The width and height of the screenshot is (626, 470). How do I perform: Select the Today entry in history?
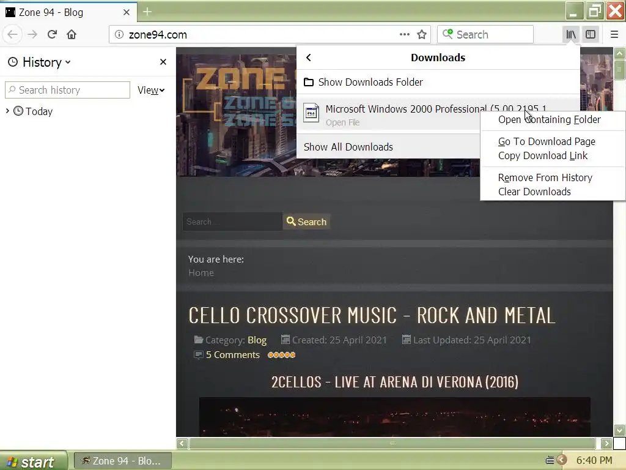point(39,111)
